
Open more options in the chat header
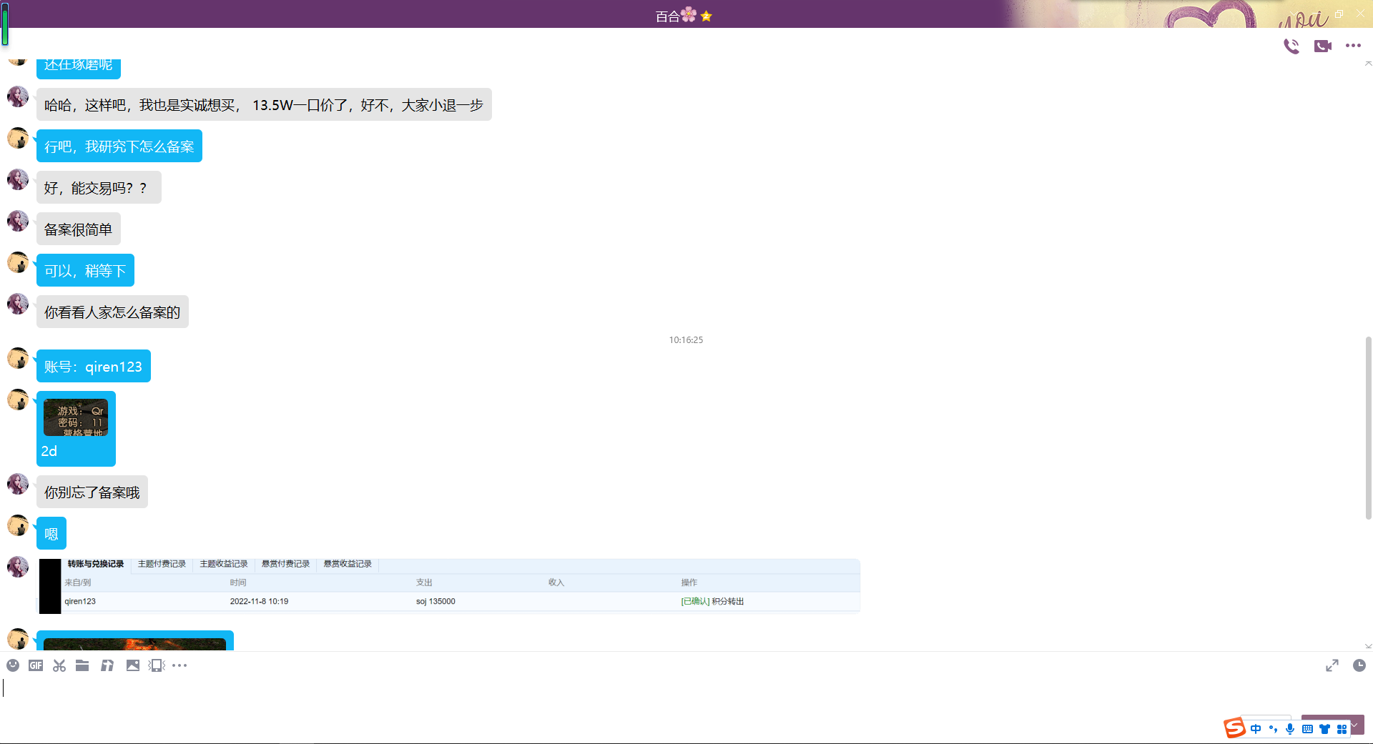click(1353, 46)
